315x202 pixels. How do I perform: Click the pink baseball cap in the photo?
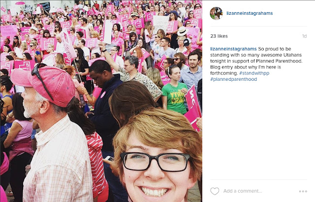45,85
